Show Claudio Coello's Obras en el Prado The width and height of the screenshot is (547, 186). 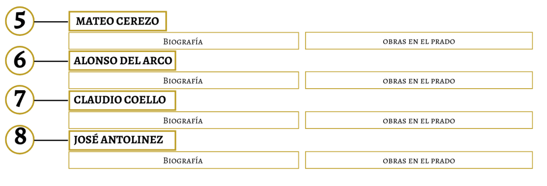[x=419, y=120]
